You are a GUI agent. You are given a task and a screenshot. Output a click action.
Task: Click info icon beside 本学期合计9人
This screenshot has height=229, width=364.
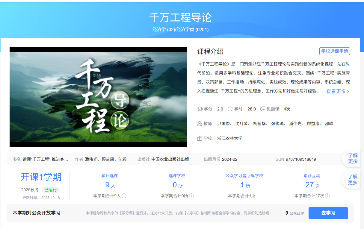[124, 196]
